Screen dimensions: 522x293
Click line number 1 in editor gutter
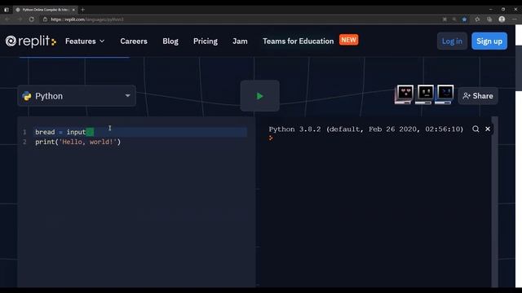pyautogui.click(x=24, y=132)
